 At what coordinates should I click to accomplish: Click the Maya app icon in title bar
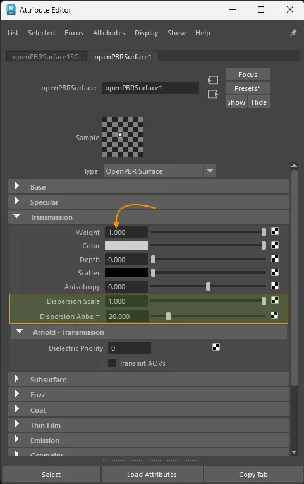[x=11, y=9]
